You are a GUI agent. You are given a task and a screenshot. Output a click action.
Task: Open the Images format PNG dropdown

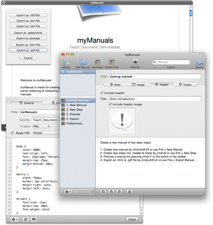pos(41,126)
